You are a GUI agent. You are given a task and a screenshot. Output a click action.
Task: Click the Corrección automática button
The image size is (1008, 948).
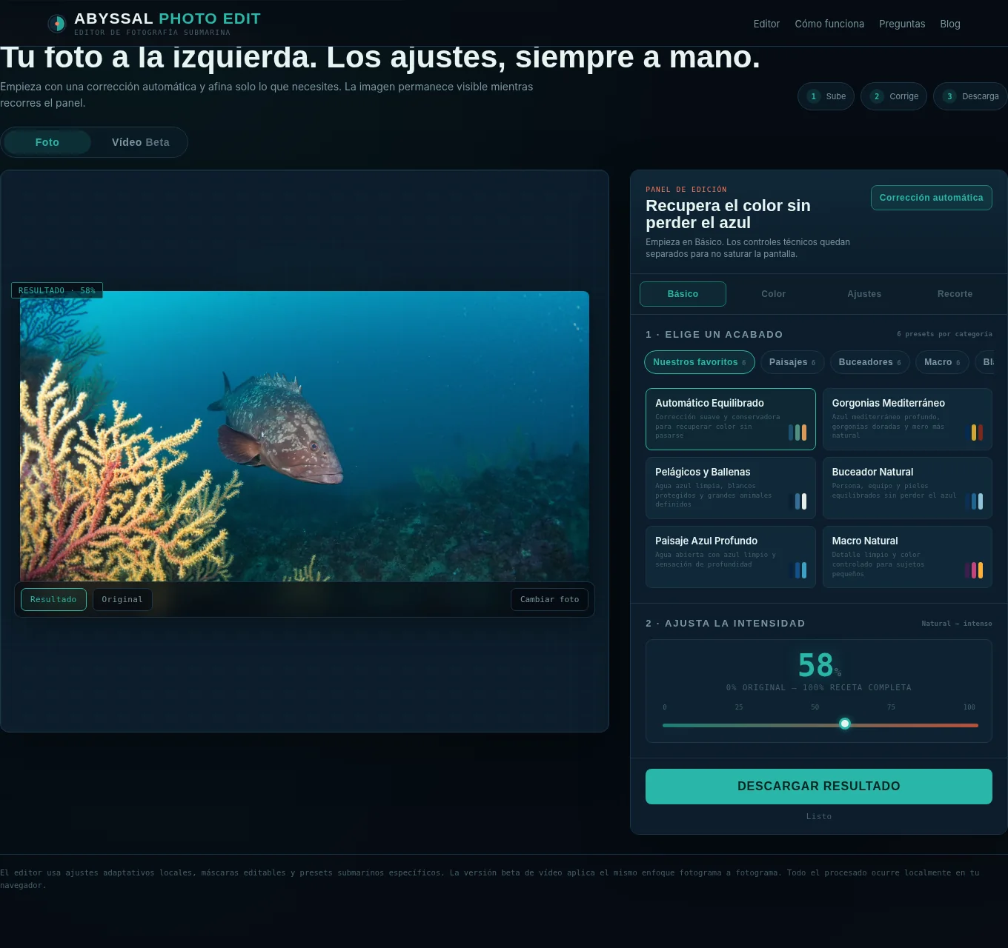[931, 198]
